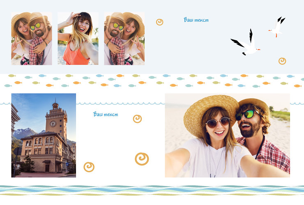Click the colorful fish pattern band
Viewport: 304px width, 205px height.
(152, 81)
